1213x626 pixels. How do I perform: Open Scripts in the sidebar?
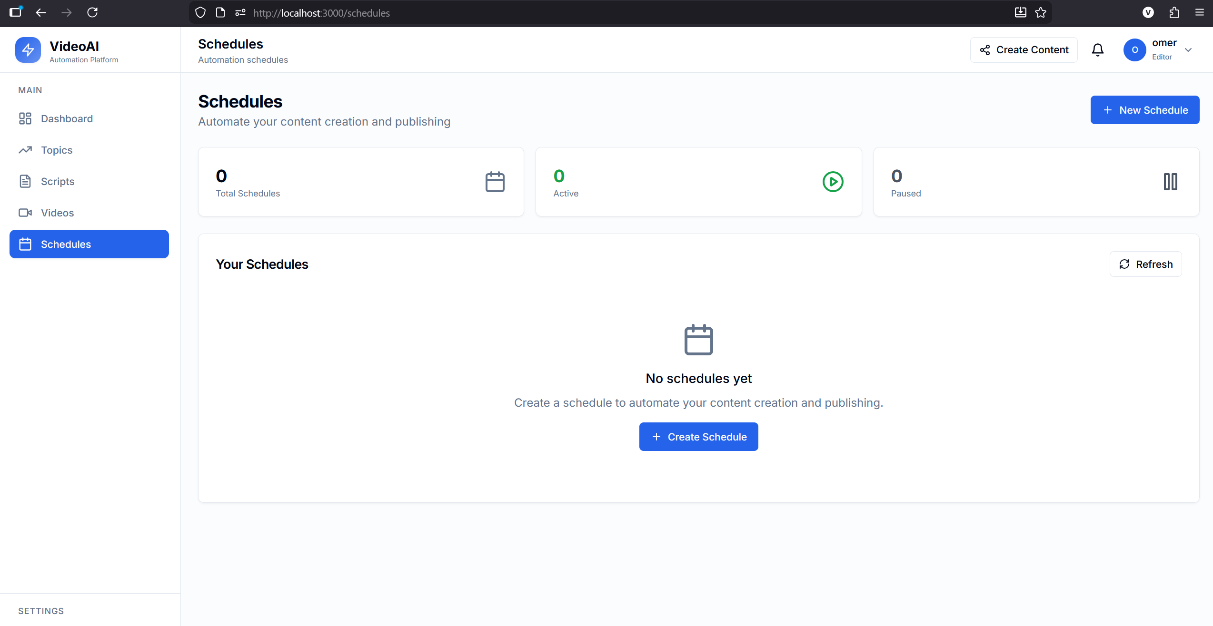coord(89,181)
